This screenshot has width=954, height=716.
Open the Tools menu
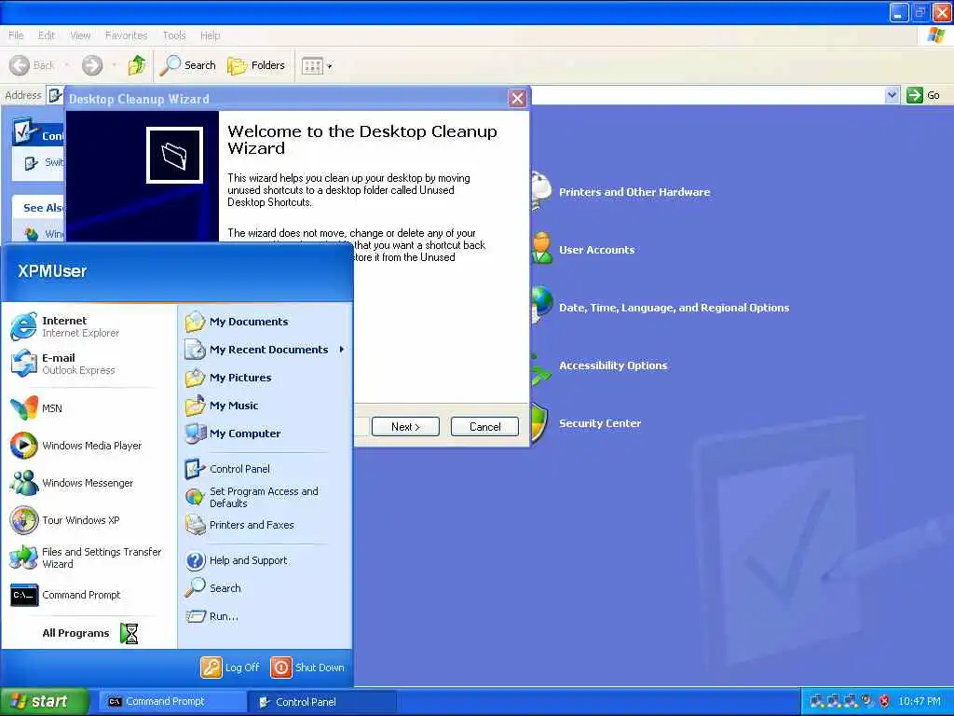click(x=174, y=35)
